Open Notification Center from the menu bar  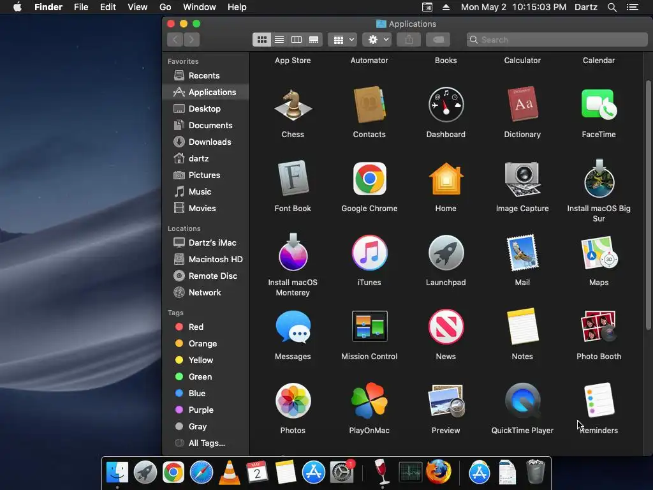[633, 7]
